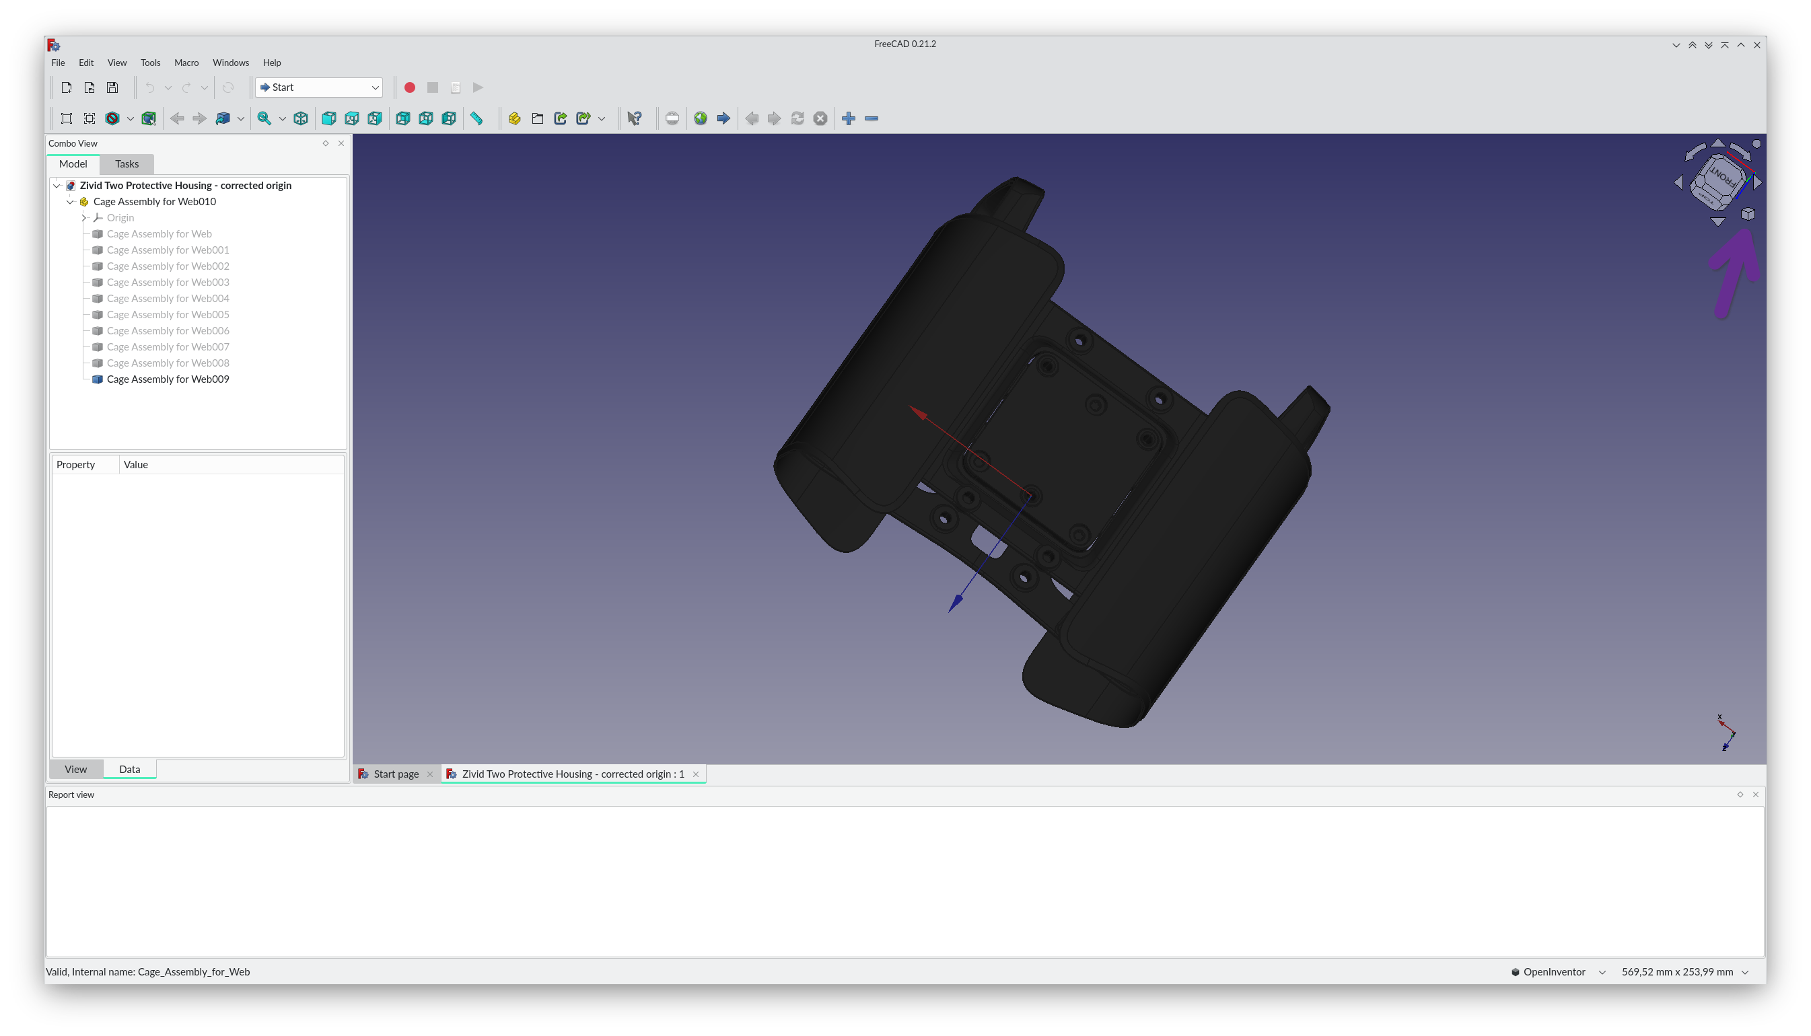Open the Macro menu
The image size is (1811, 1036).
pyautogui.click(x=186, y=63)
